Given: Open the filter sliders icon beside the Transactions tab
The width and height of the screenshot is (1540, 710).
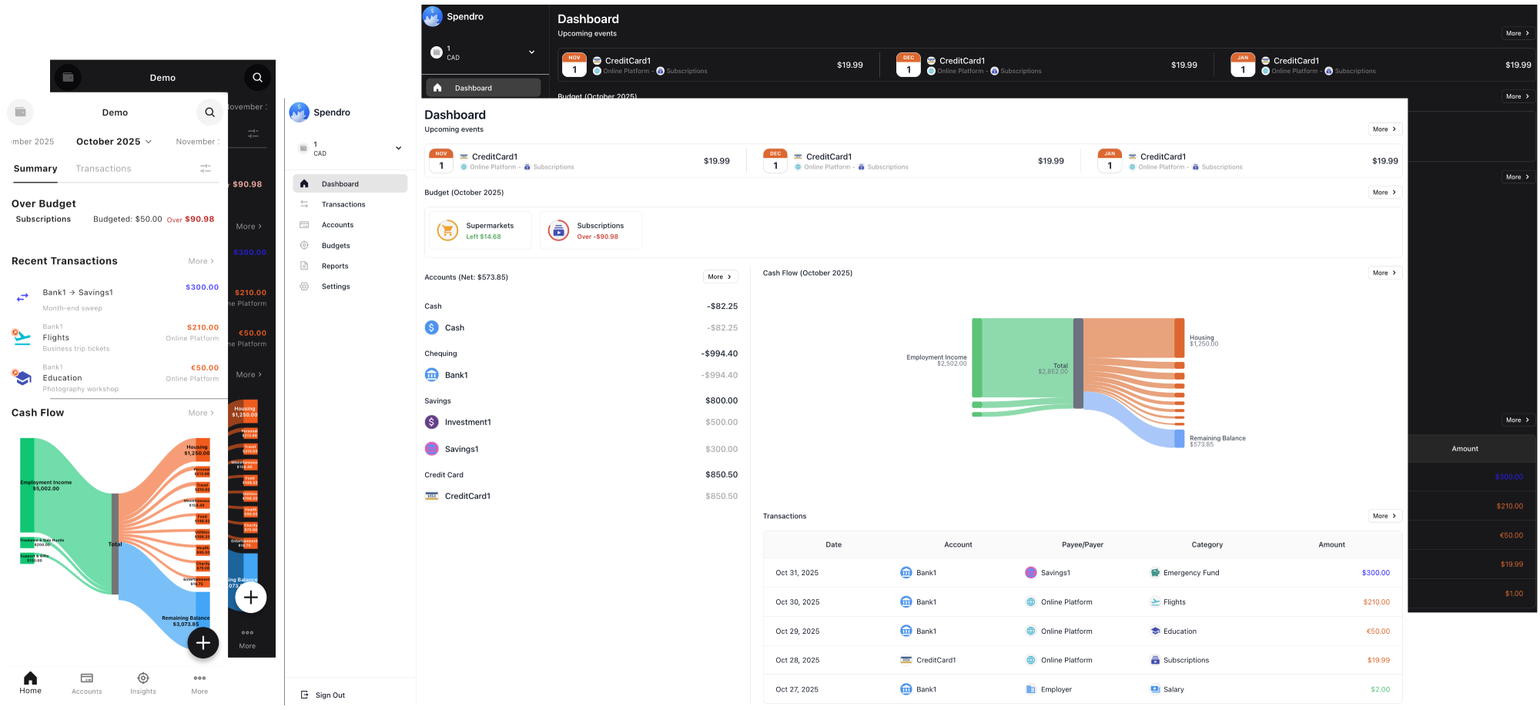Looking at the screenshot, I should click(206, 168).
